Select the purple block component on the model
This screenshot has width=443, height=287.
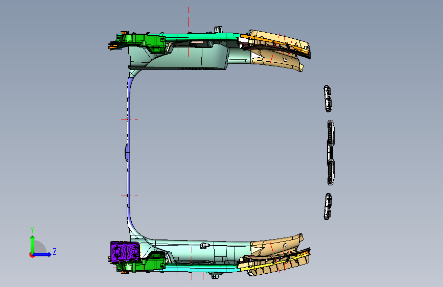click(x=125, y=251)
